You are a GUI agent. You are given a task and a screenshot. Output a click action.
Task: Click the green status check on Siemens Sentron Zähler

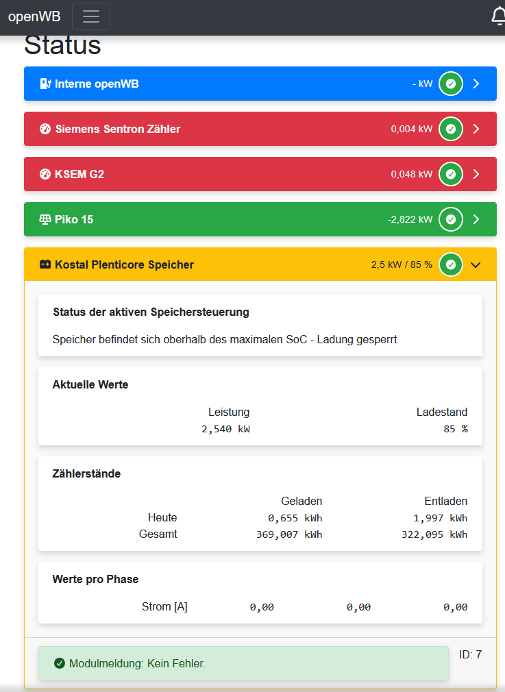[x=450, y=129]
